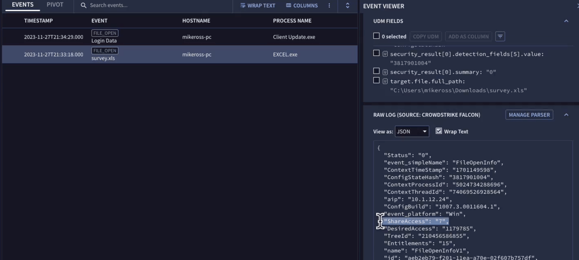Click the search magnifier icon
The width and height of the screenshot is (579, 260).
[x=83, y=6]
